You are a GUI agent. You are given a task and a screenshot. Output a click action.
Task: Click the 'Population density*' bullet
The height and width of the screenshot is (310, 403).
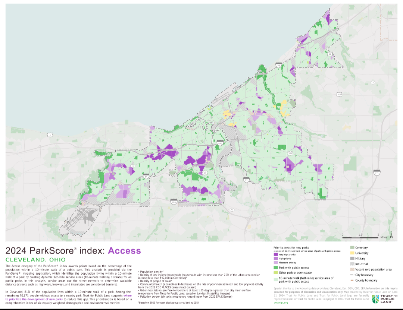pos(151,272)
